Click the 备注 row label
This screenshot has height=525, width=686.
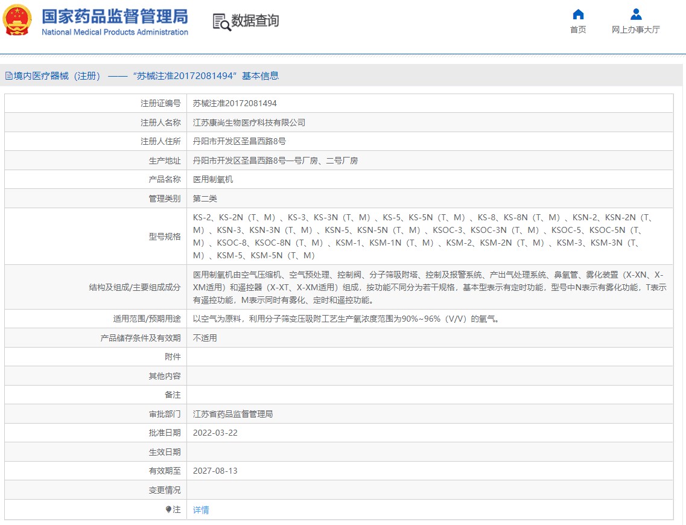173,395
